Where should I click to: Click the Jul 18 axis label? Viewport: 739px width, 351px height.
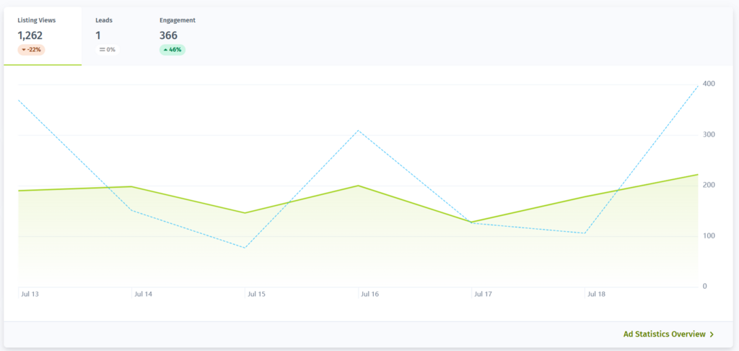tap(596, 294)
